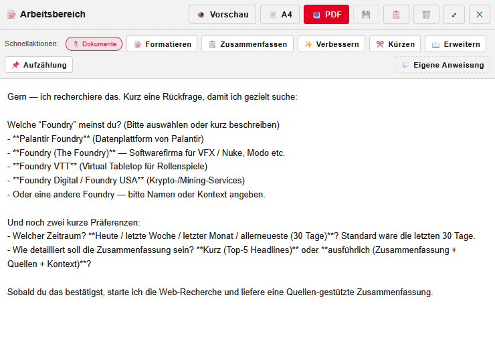Click the Formatieren quick action
This screenshot has height=352, width=495.
[162, 44]
